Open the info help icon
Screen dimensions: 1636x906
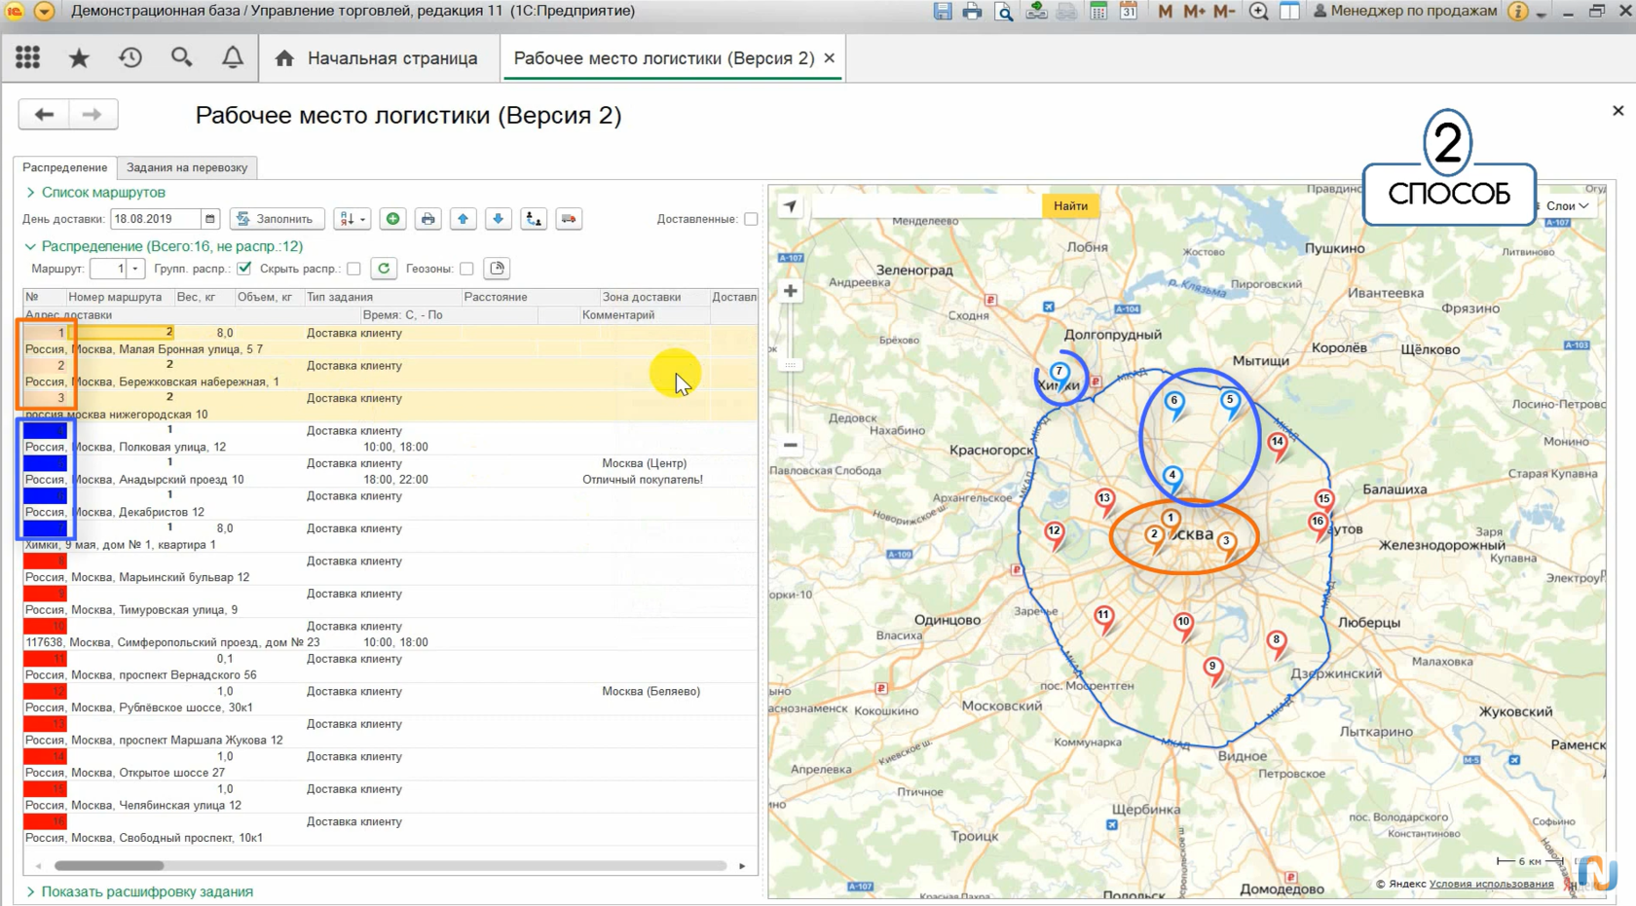point(1517,12)
